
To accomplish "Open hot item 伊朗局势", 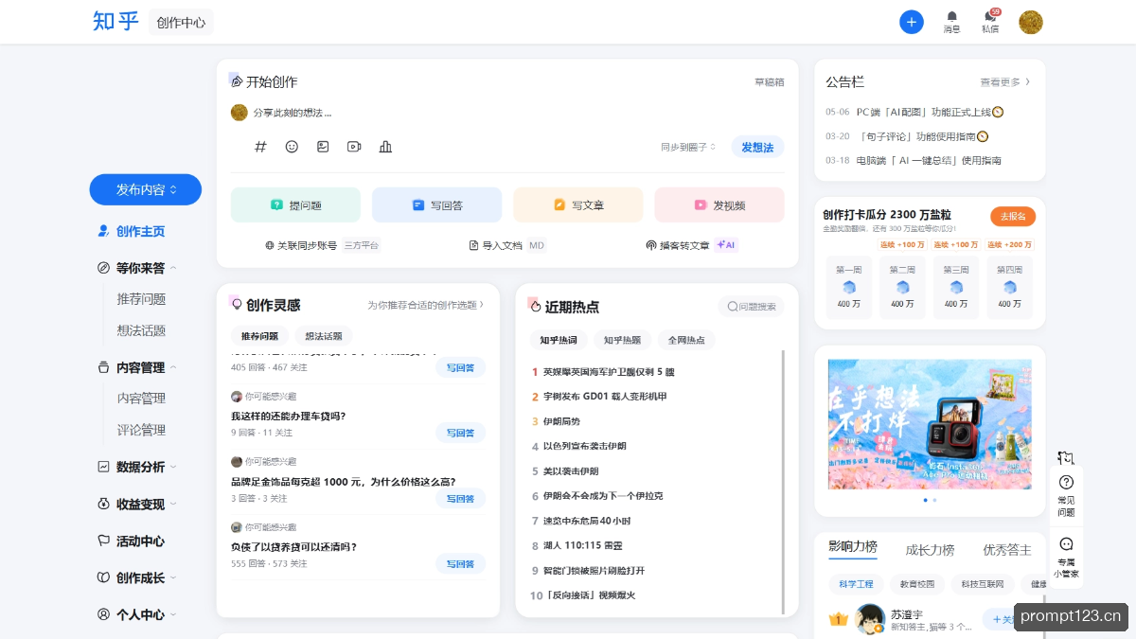I will pyautogui.click(x=561, y=421).
